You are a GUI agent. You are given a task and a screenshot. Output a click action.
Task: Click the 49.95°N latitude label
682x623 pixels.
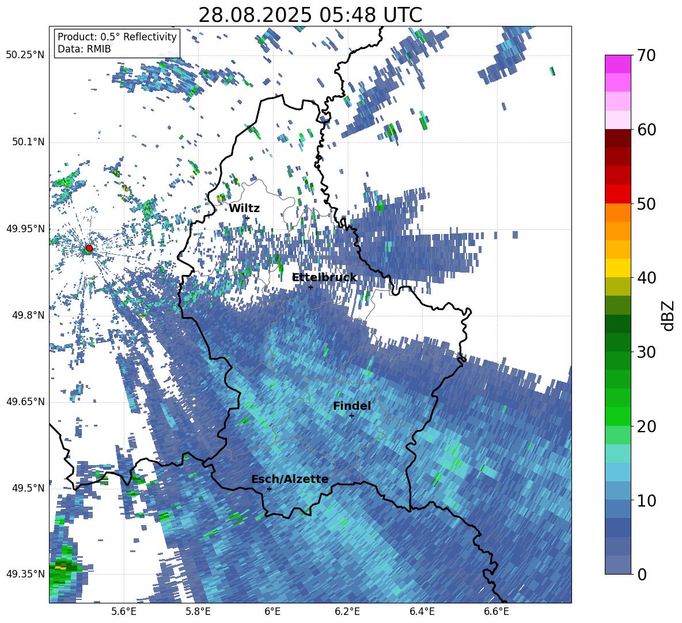click(25, 229)
